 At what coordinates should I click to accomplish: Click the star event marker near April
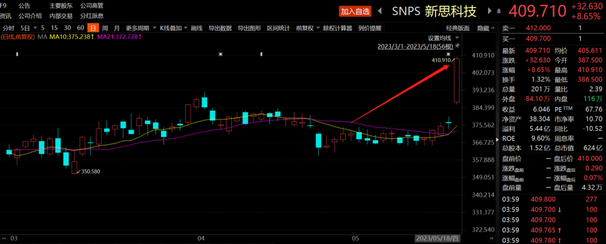coord(221,54)
